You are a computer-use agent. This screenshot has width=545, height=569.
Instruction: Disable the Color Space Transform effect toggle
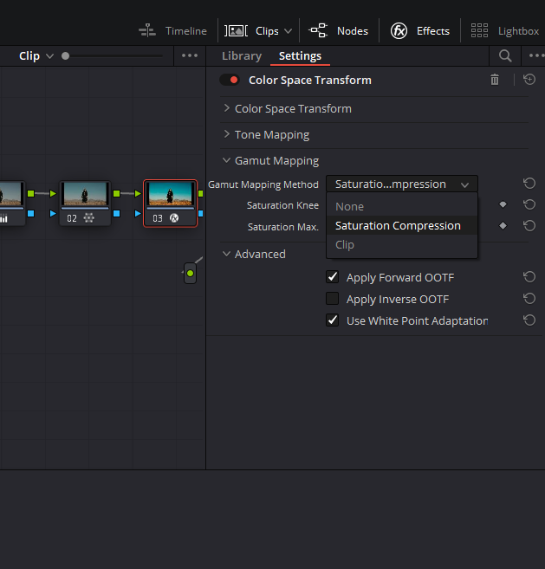pos(230,80)
